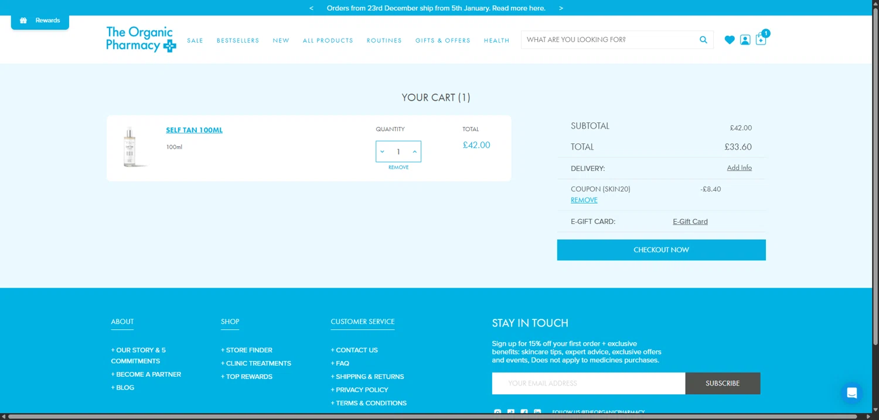Open the ALL PRODUCTS menu
Screen dimensions: 879x420
pos(328,40)
